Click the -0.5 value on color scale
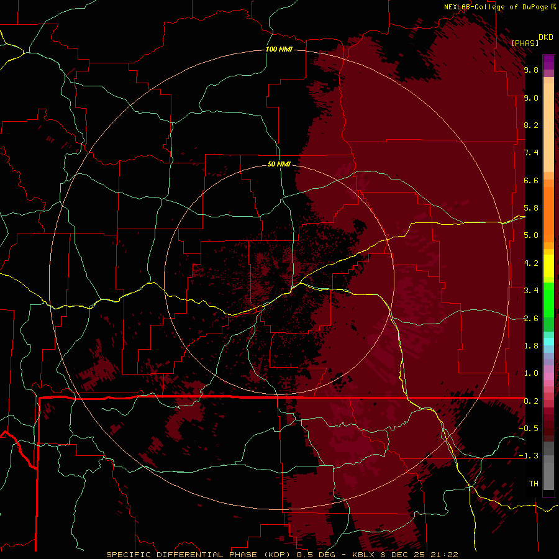Image resolution: width=559 pixels, height=559 pixels. (x=529, y=429)
